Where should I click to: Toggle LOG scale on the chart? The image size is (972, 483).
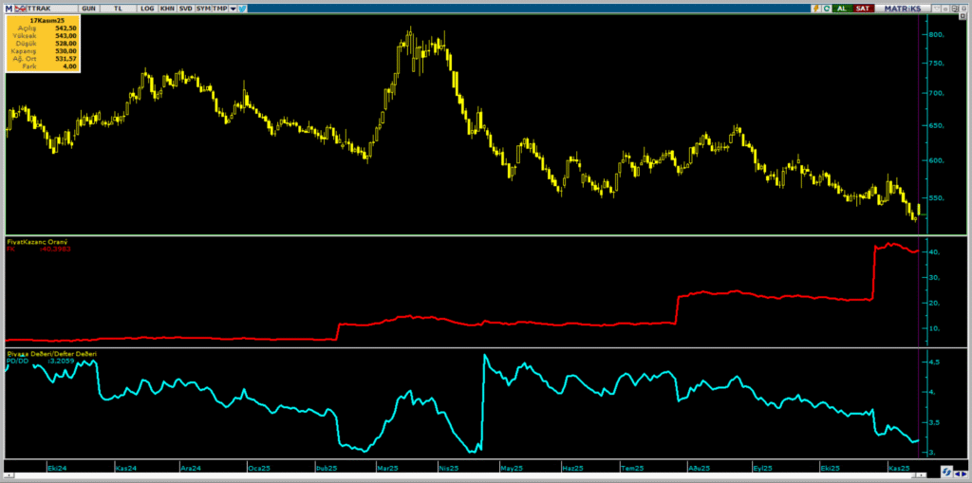click(x=146, y=8)
